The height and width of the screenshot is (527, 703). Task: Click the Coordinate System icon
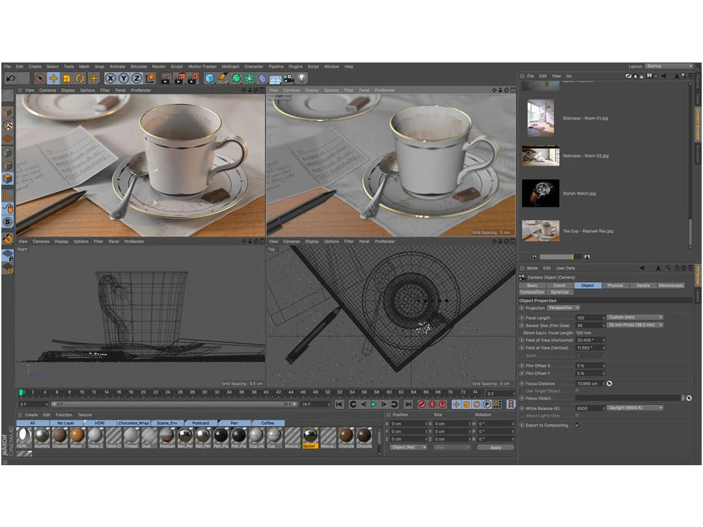pyautogui.click(x=150, y=79)
